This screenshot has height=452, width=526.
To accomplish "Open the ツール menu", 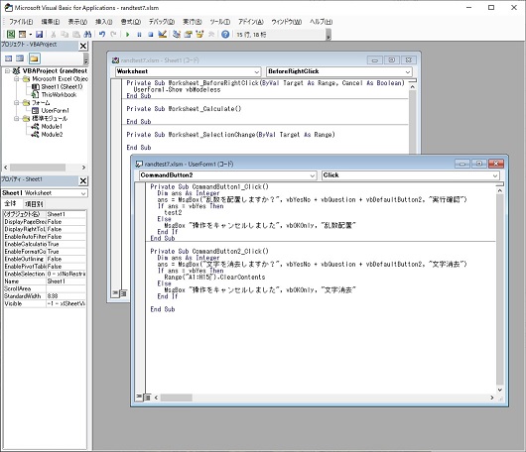I will coord(219,22).
